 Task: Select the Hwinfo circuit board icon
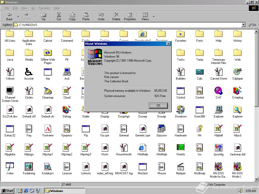tap(181, 148)
